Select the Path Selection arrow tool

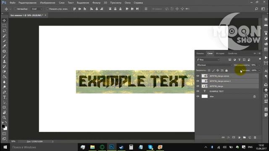tap(4, 102)
